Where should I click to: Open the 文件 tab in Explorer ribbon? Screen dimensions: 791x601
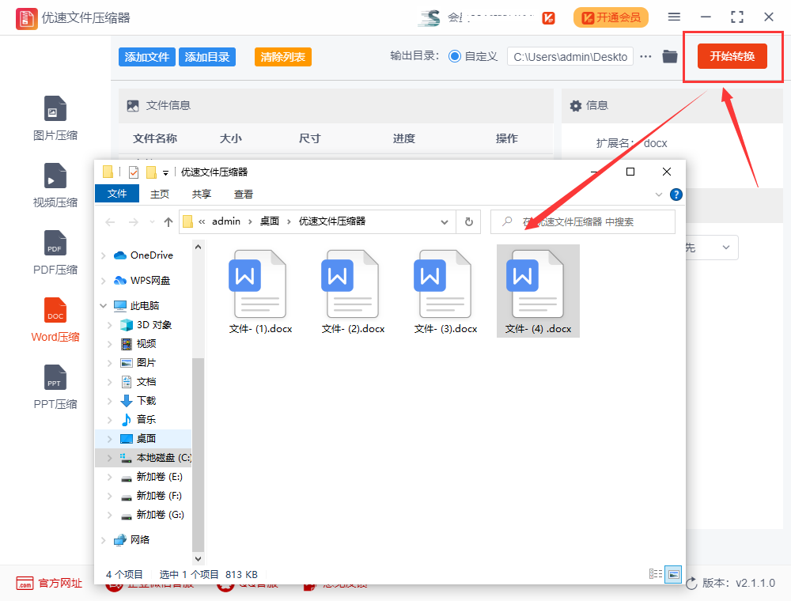click(x=117, y=194)
